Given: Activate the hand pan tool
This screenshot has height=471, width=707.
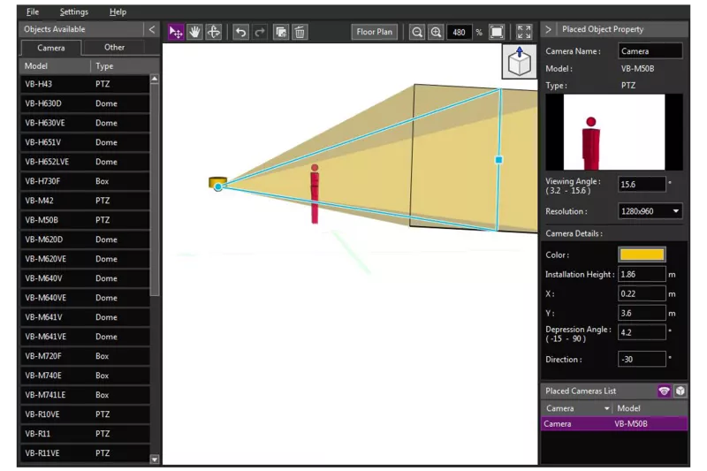Looking at the screenshot, I should tap(194, 32).
